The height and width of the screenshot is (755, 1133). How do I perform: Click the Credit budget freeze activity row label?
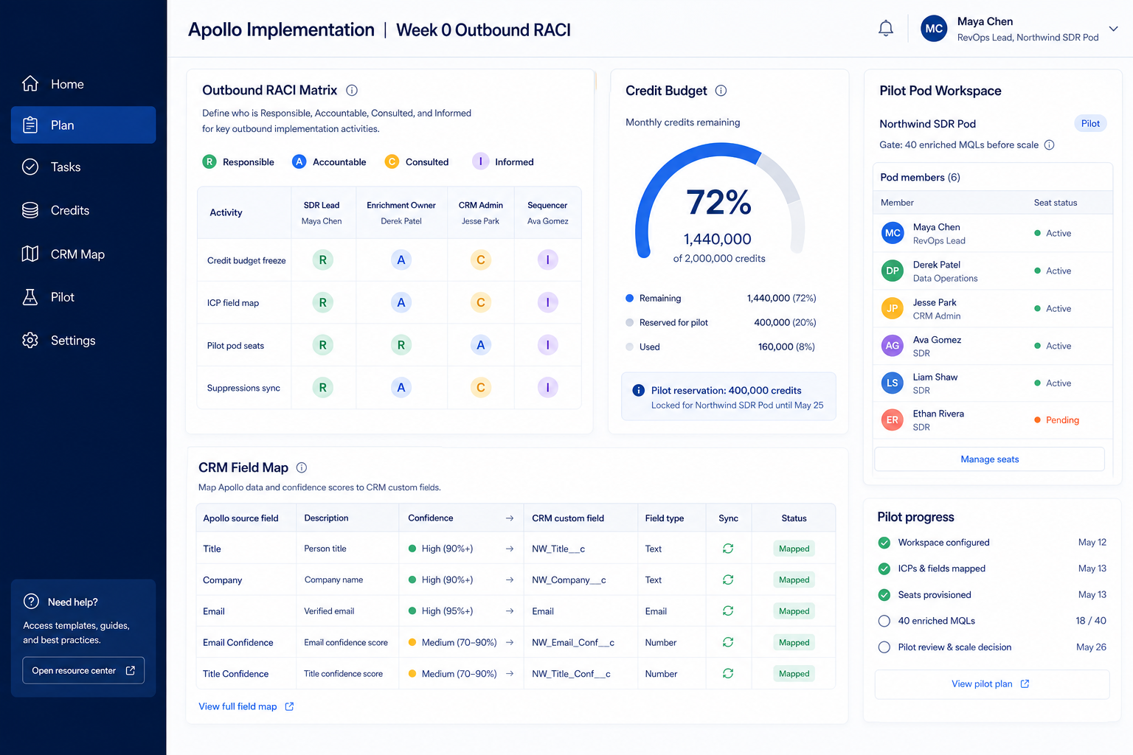pyautogui.click(x=246, y=260)
